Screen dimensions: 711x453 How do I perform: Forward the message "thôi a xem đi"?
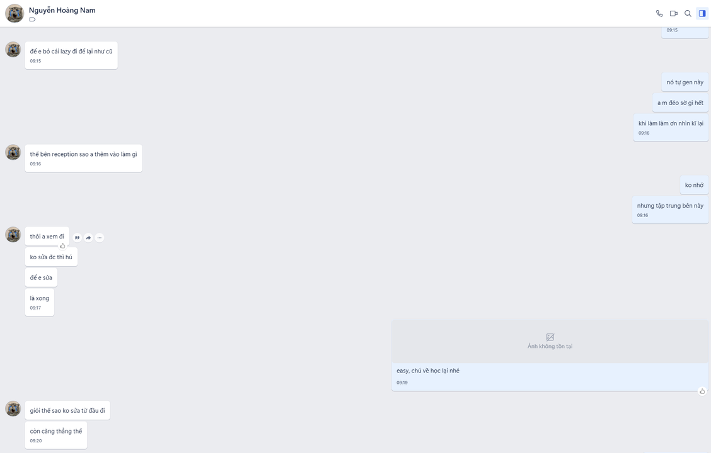coord(88,238)
